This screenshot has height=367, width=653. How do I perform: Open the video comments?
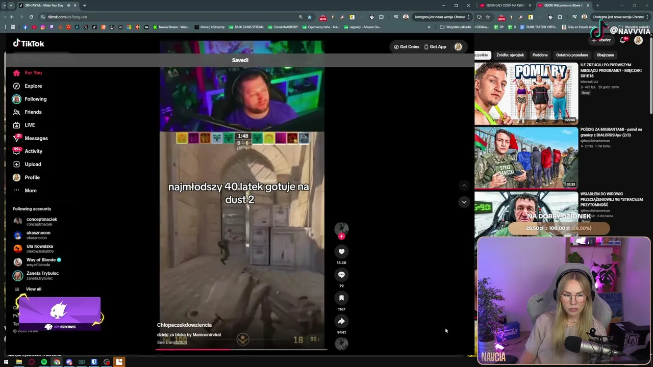[341, 275]
